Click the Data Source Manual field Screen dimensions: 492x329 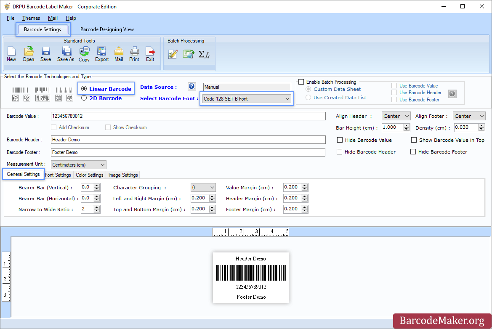point(247,87)
